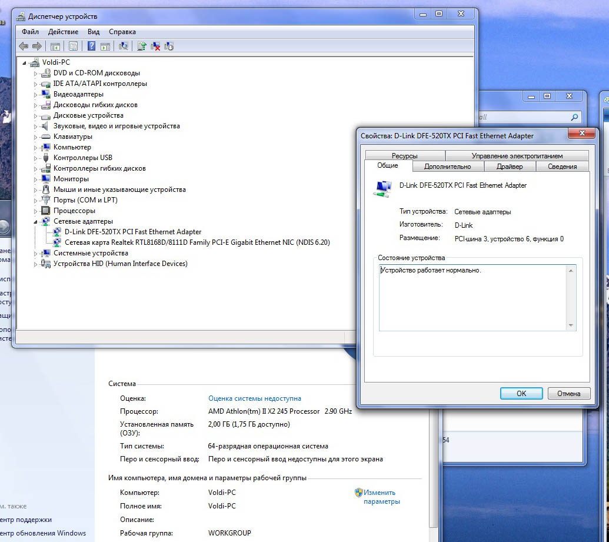Image resolution: width=609 pixels, height=542 pixels.
Task: Click the Properties toolbar icon
Action: click(x=73, y=46)
